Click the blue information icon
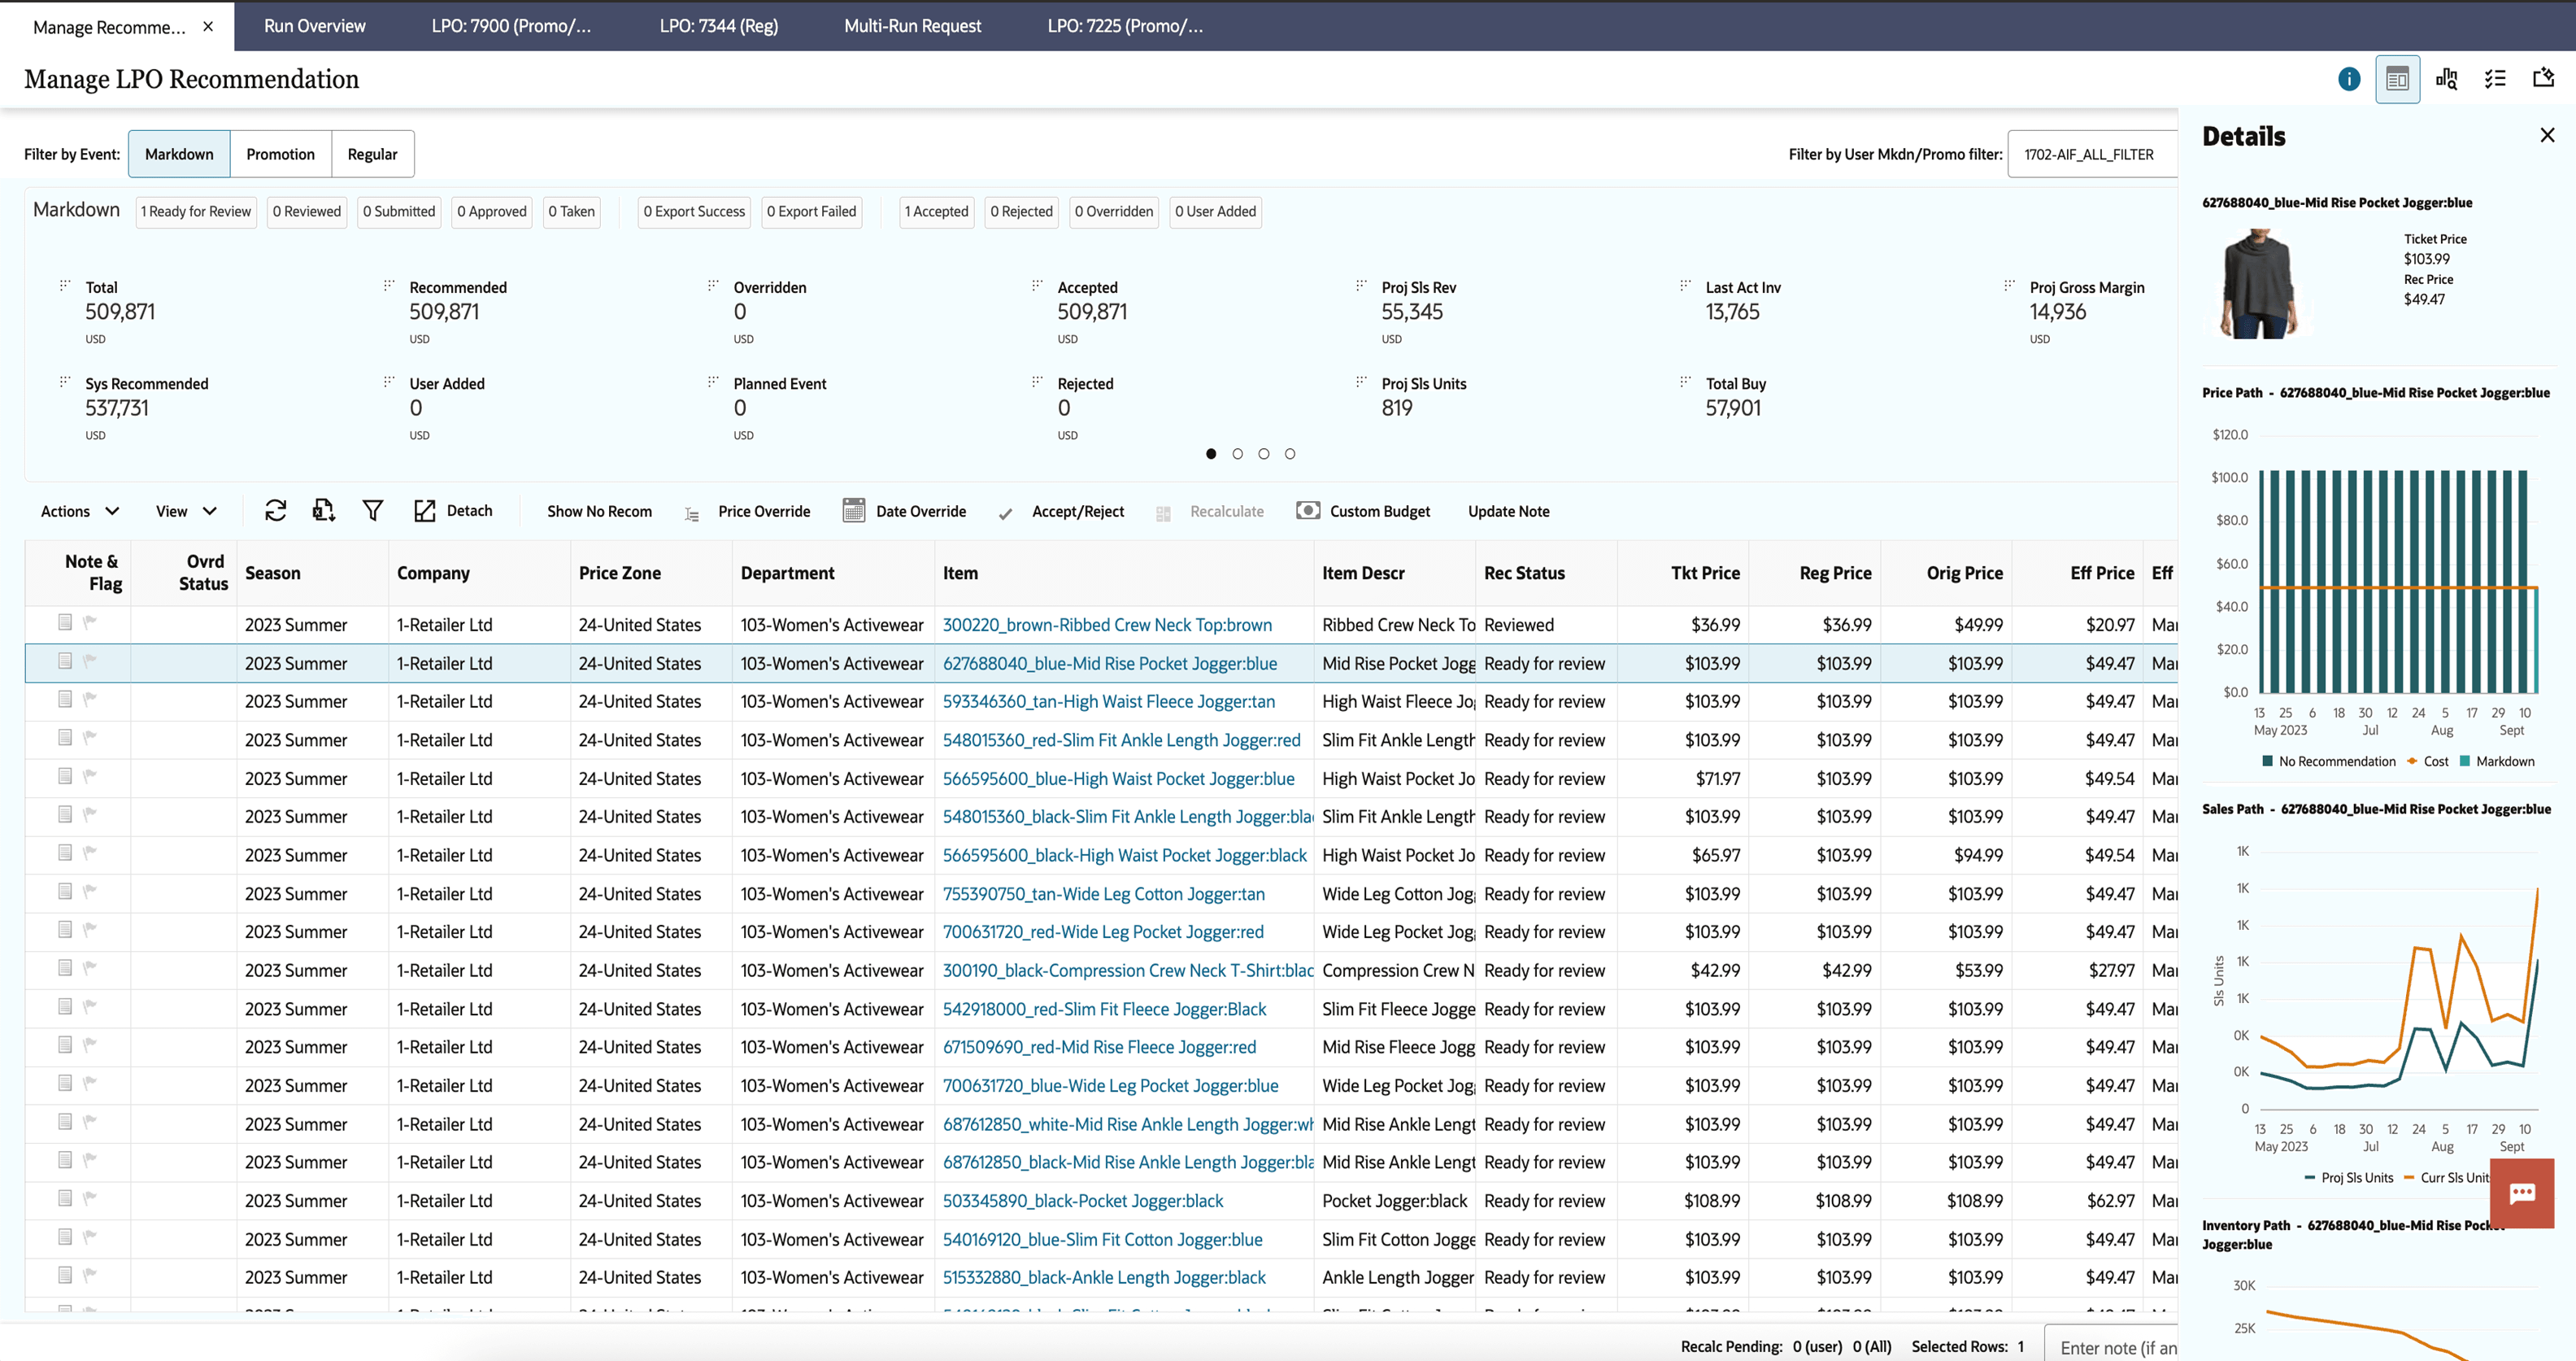Viewport: 2576px width, 1361px height. click(2349, 79)
